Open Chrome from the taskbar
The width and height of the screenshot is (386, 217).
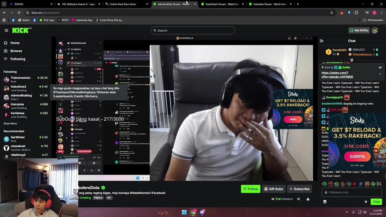coord(193,212)
